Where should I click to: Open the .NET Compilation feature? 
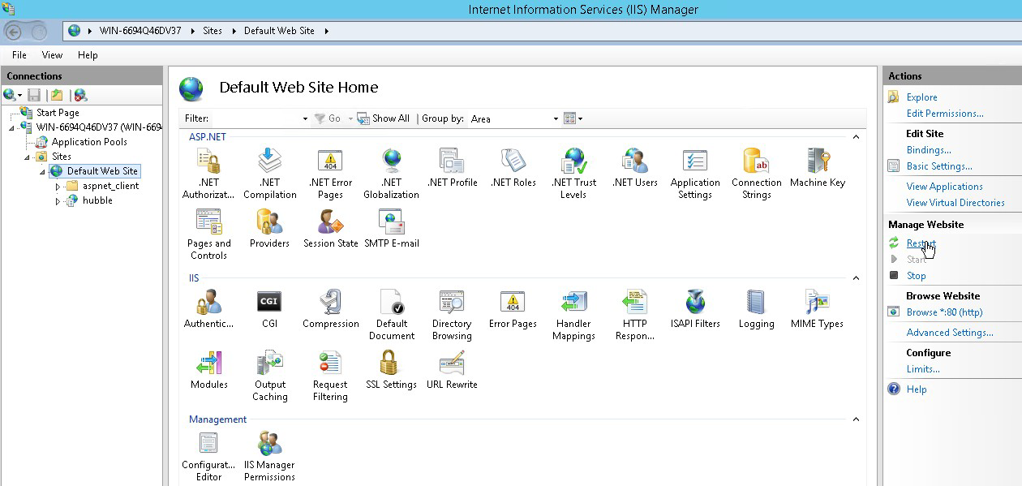[x=270, y=166]
